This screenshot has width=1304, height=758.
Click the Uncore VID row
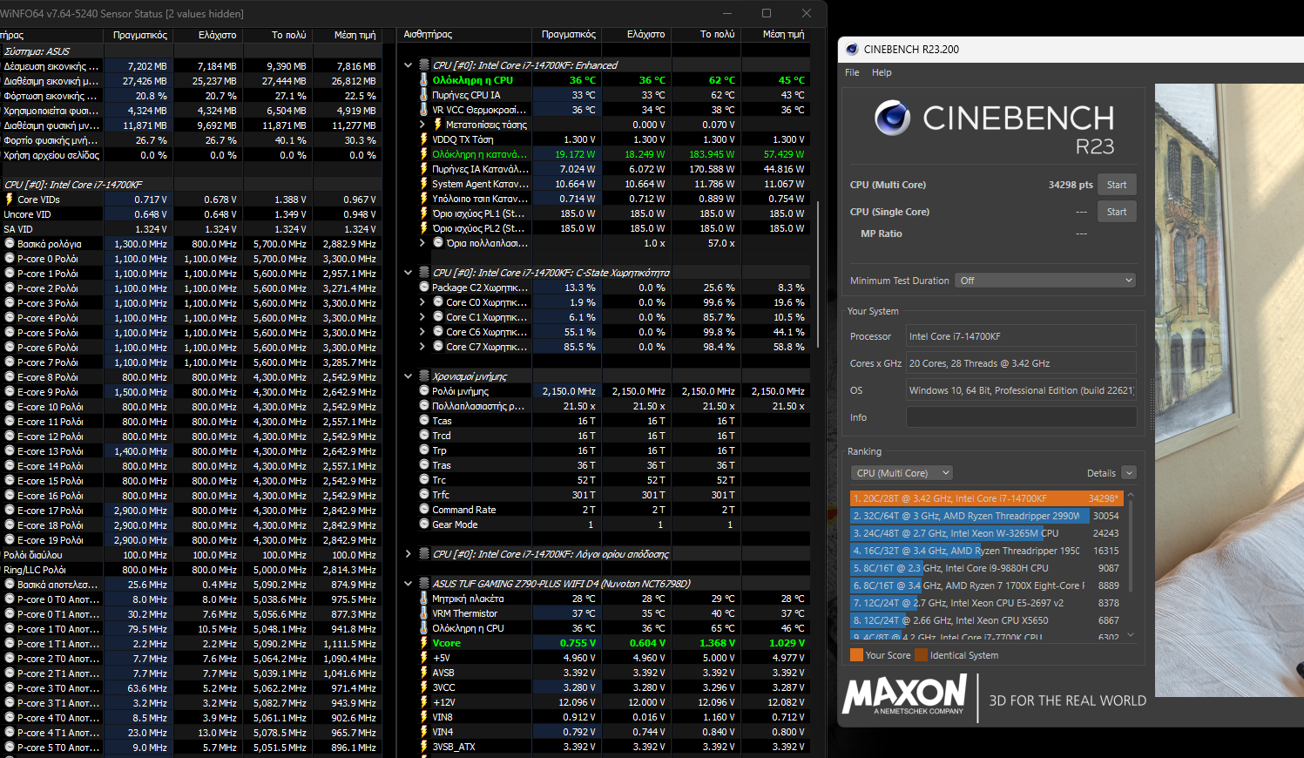coord(191,214)
